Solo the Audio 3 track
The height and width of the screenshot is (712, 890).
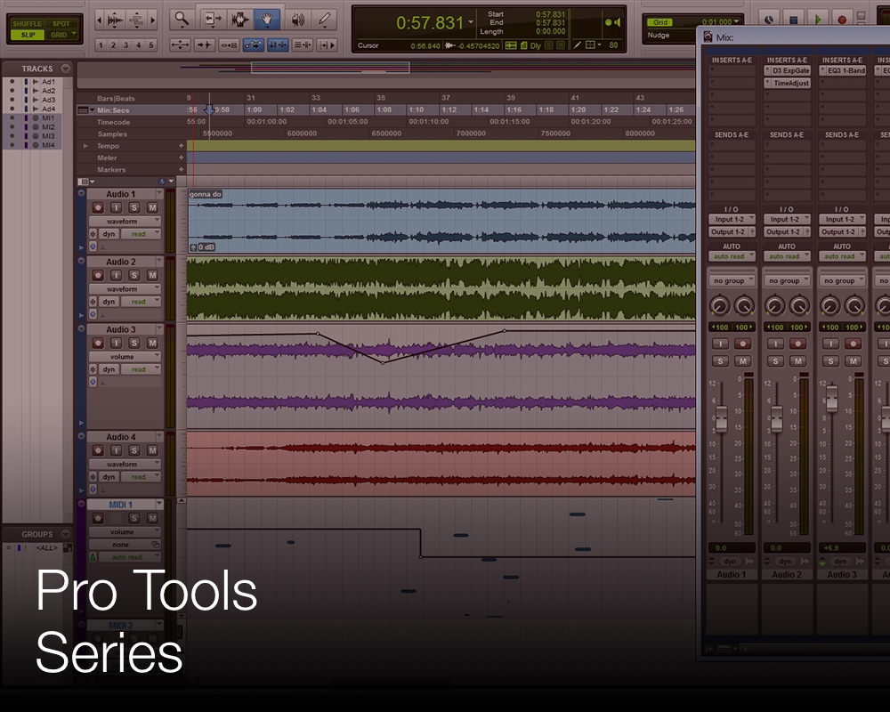(134, 343)
